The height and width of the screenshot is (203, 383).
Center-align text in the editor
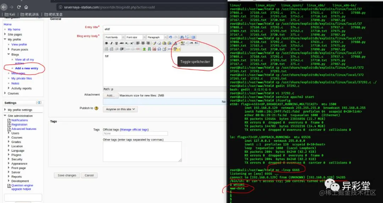tap(143, 43)
